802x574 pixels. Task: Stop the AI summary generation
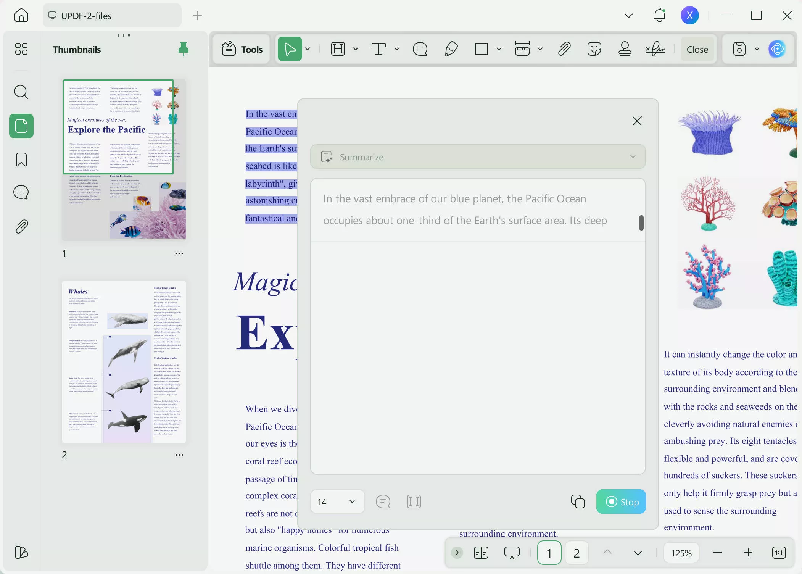(x=621, y=501)
